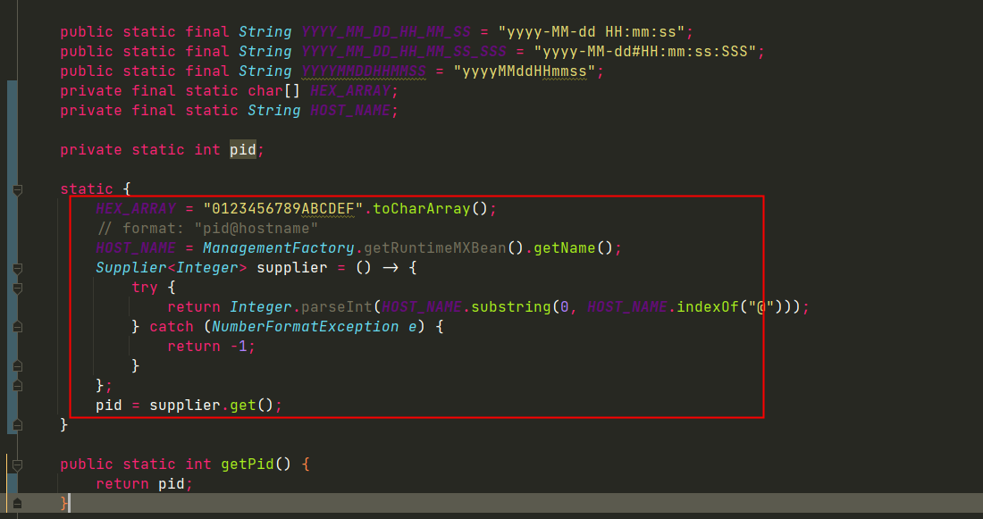The width and height of the screenshot is (983, 519).
Task: Click the lock icon beside the lambda's closing brace
Action: click(x=15, y=384)
